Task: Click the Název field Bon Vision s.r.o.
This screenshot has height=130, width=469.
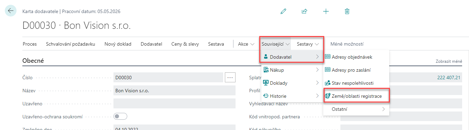Action: click(x=174, y=91)
